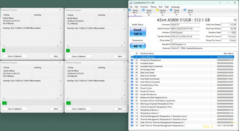The width and height of the screenshot is (239, 131).
Task: Select Thermal Management Temperature 1 Transition Count row
Action: (x=182, y=116)
